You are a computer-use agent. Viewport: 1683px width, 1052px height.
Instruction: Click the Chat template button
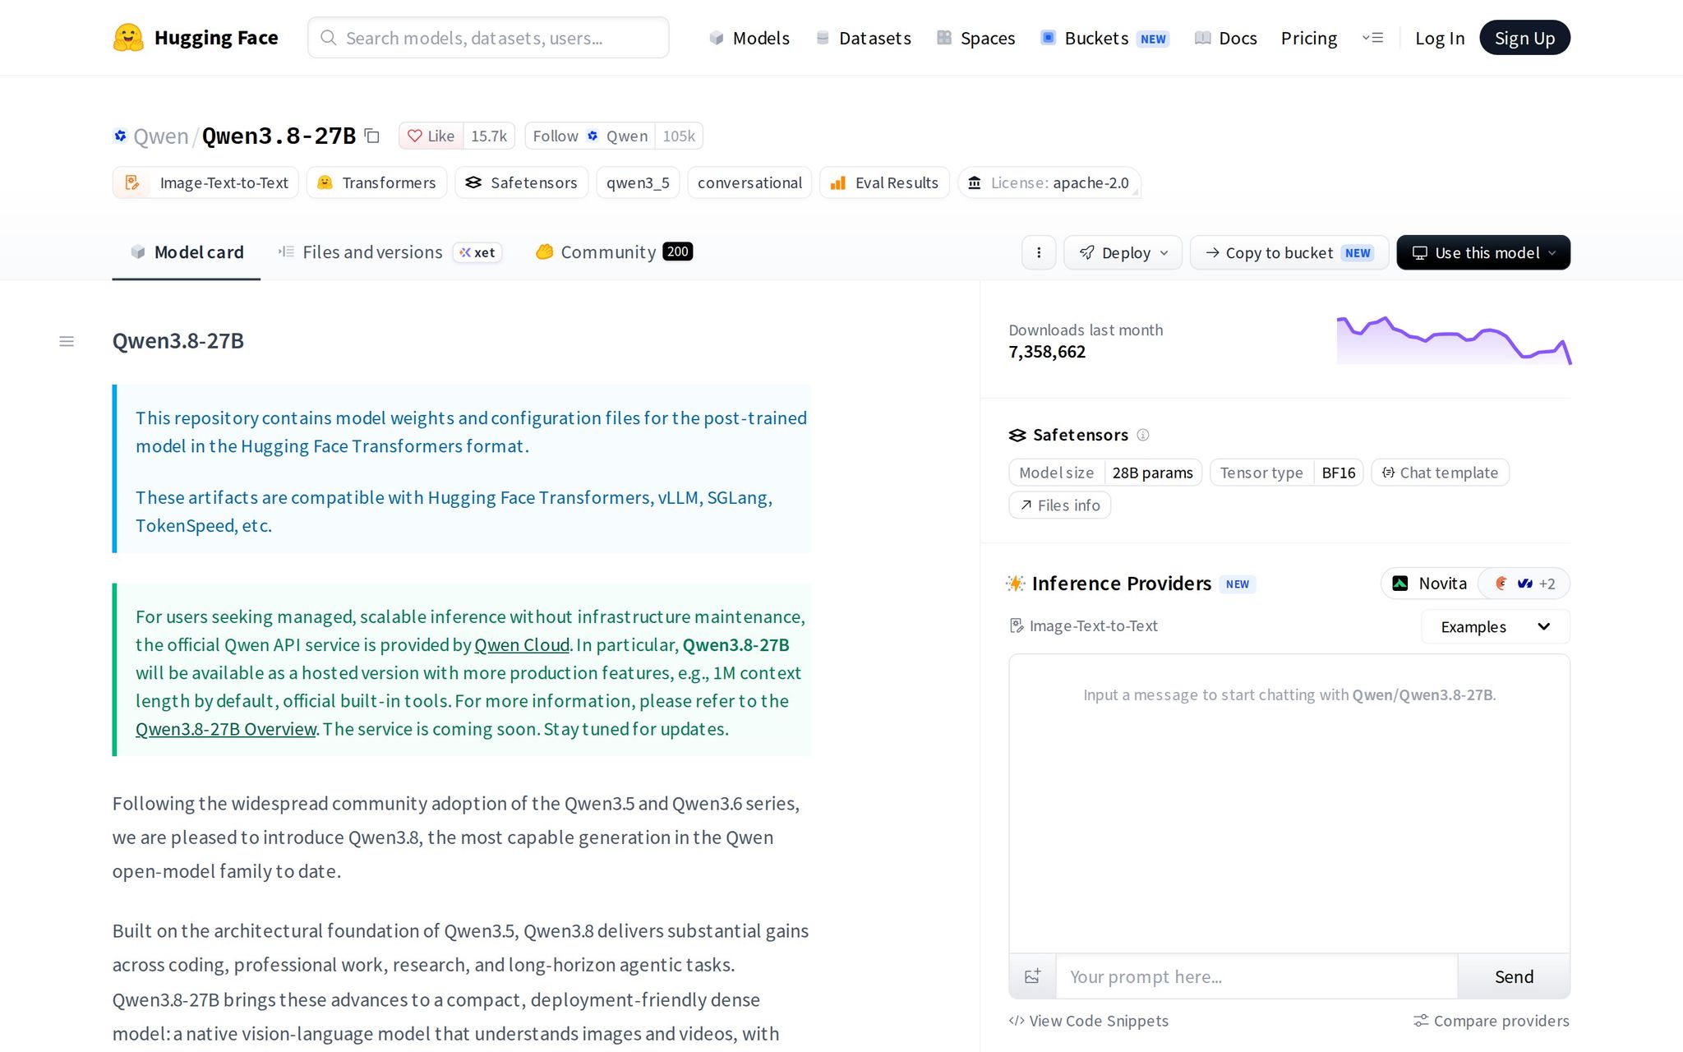[1441, 473]
